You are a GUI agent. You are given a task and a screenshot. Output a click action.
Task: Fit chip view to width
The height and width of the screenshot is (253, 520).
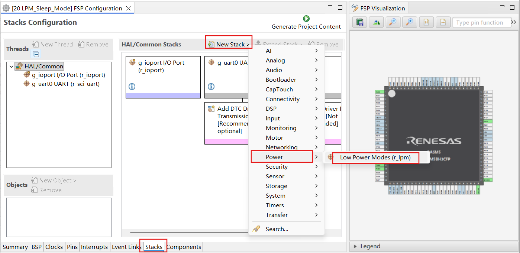click(443, 22)
